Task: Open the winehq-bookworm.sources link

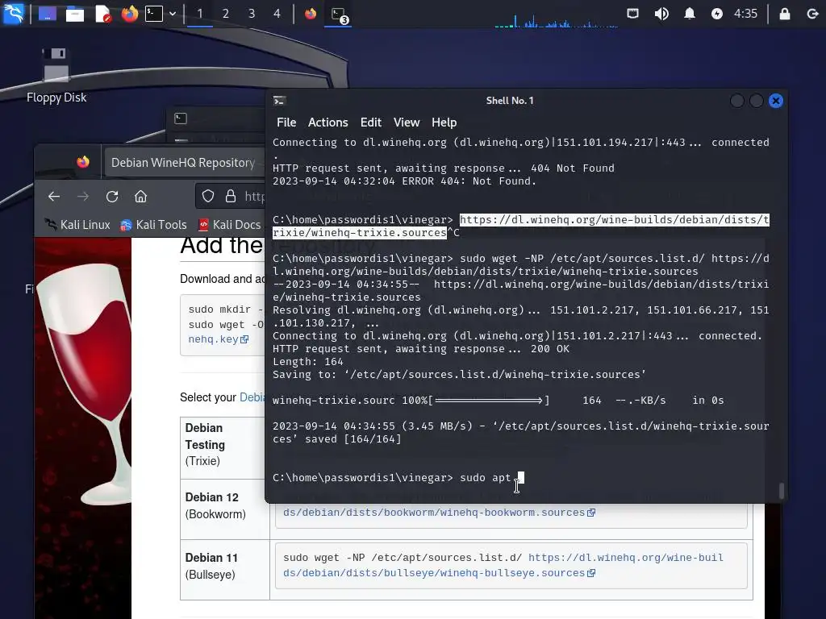Action: click(x=439, y=512)
